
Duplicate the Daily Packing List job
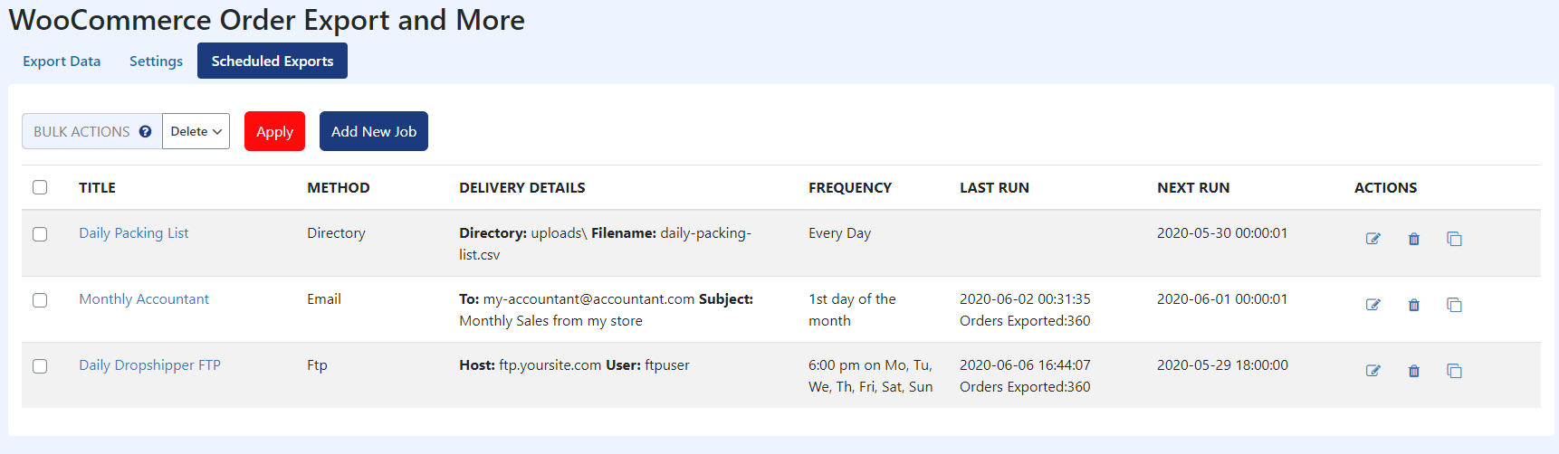tap(1454, 239)
